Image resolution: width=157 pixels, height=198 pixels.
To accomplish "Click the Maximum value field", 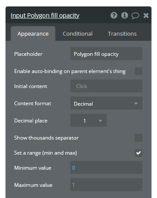I will pyautogui.click(x=106, y=185).
